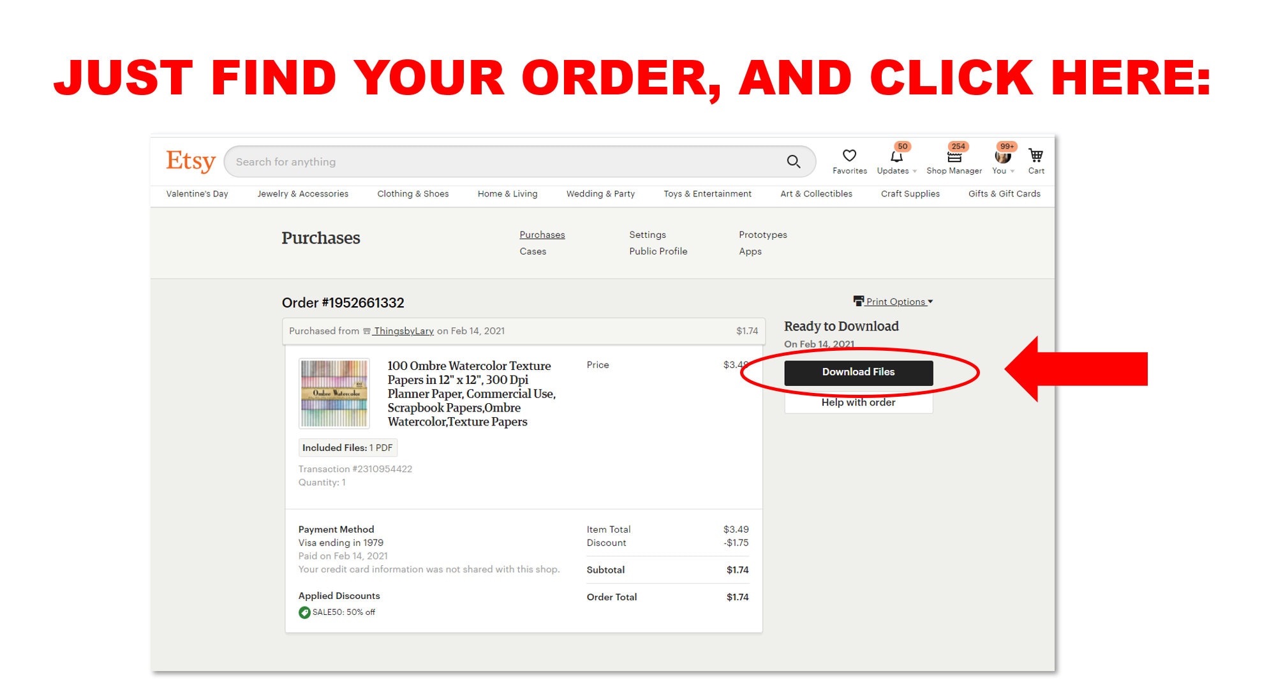
Task: Open the Updates bell icon
Action: [896, 156]
